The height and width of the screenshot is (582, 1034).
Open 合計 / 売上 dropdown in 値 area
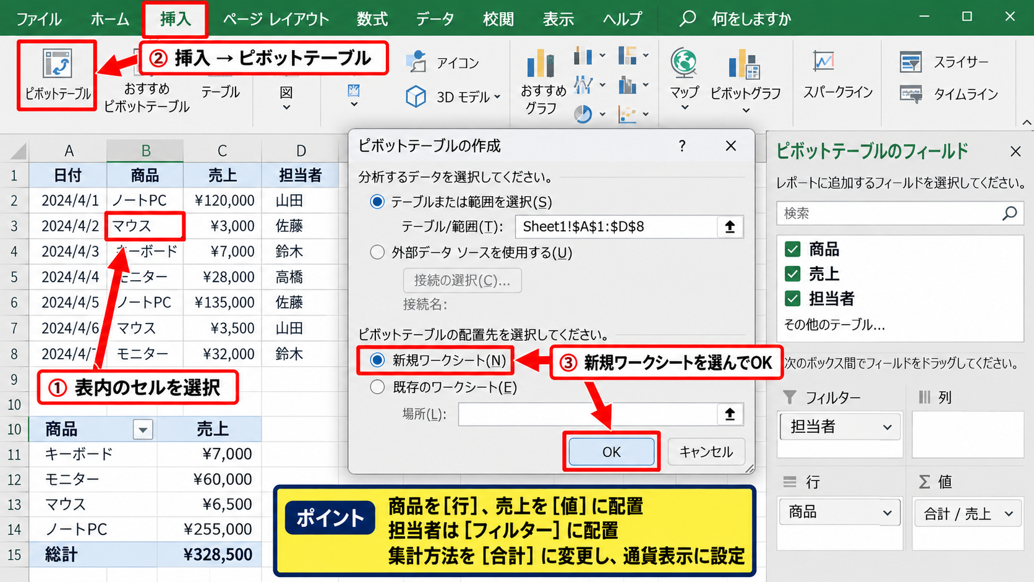[x=1009, y=513]
